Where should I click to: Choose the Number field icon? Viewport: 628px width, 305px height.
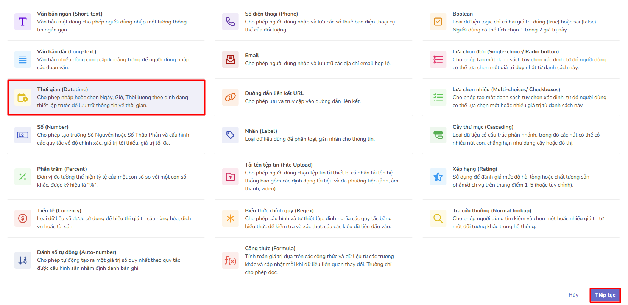point(23,135)
